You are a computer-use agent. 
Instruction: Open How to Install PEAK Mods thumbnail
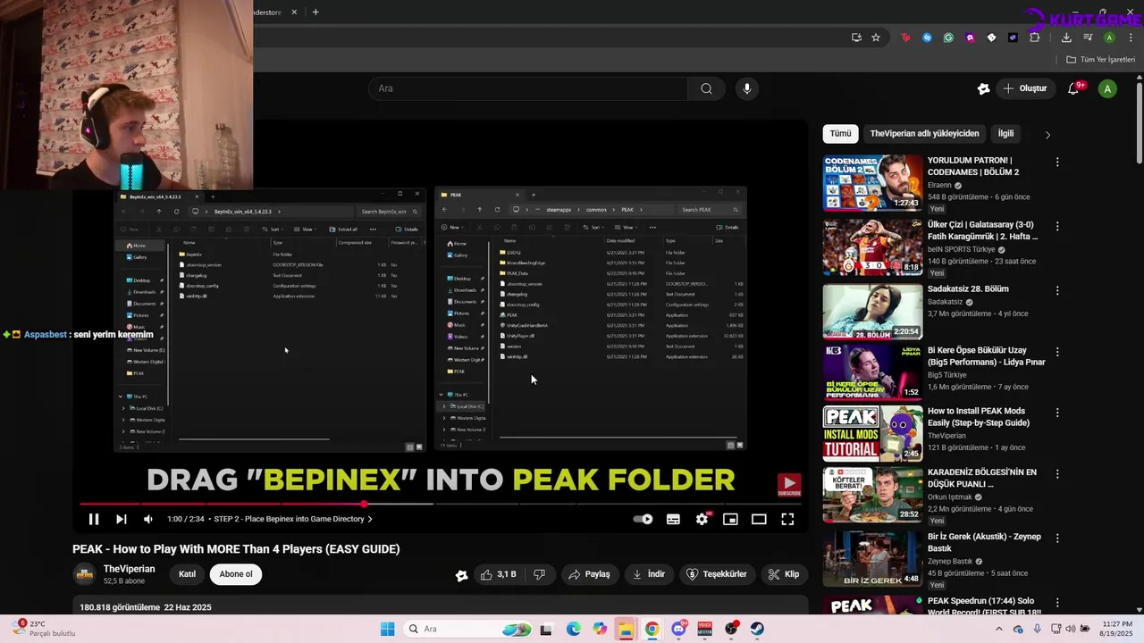pyautogui.click(x=872, y=434)
